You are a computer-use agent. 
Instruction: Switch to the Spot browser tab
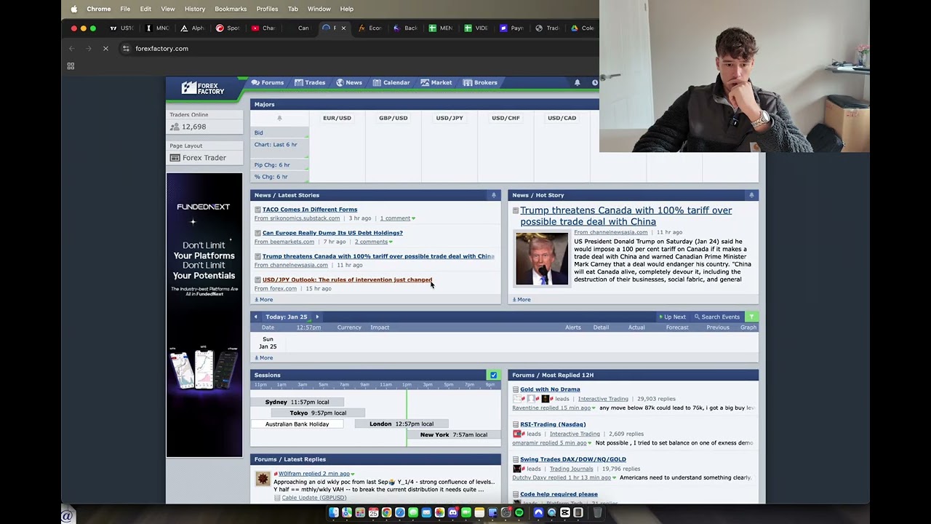pyautogui.click(x=227, y=28)
